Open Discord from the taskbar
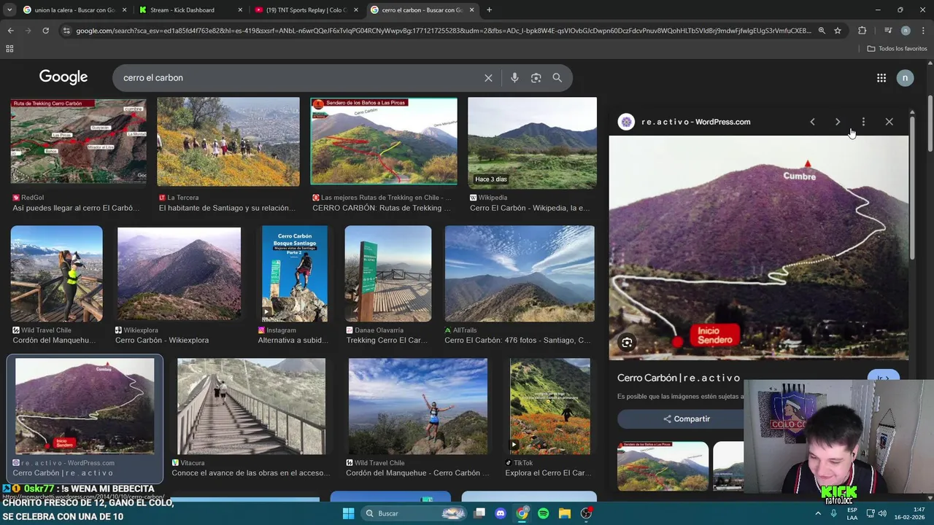Screen dimensions: 934x525 [501, 513]
